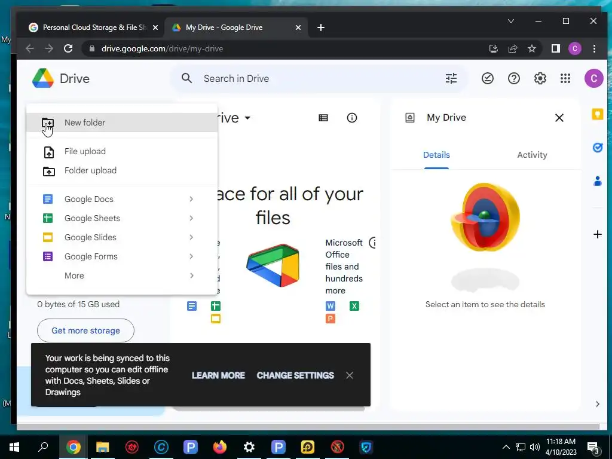
Task: Open taskbar search magnifier
Action: [43, 447]
